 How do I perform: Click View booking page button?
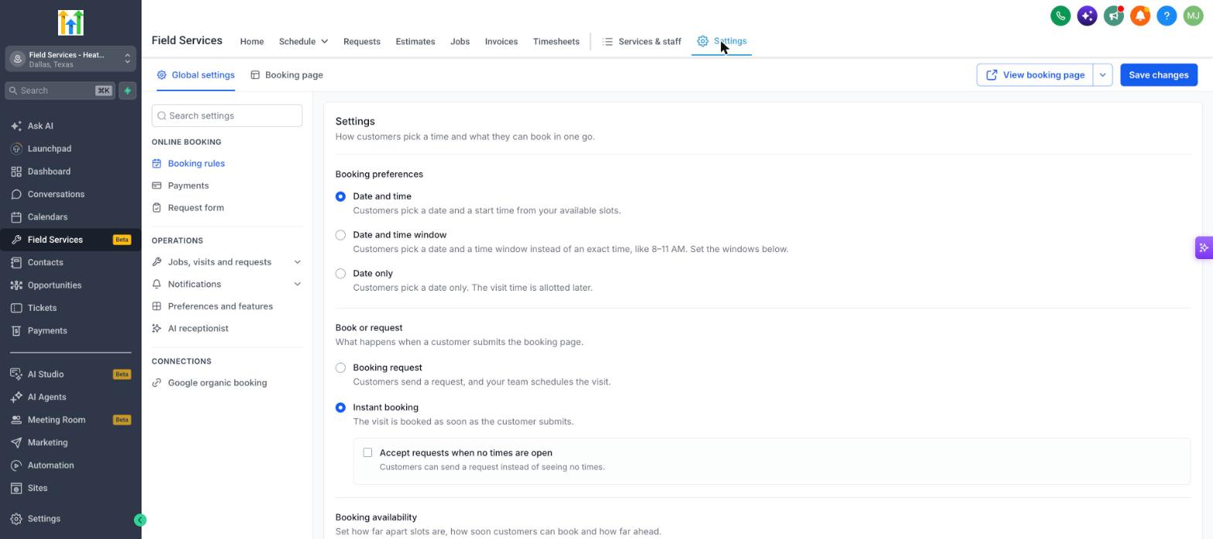tap(1034, 75)
